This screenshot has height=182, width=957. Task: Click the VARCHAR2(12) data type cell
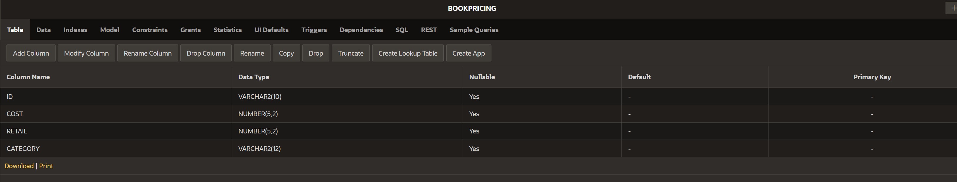(x=347, y=149)
